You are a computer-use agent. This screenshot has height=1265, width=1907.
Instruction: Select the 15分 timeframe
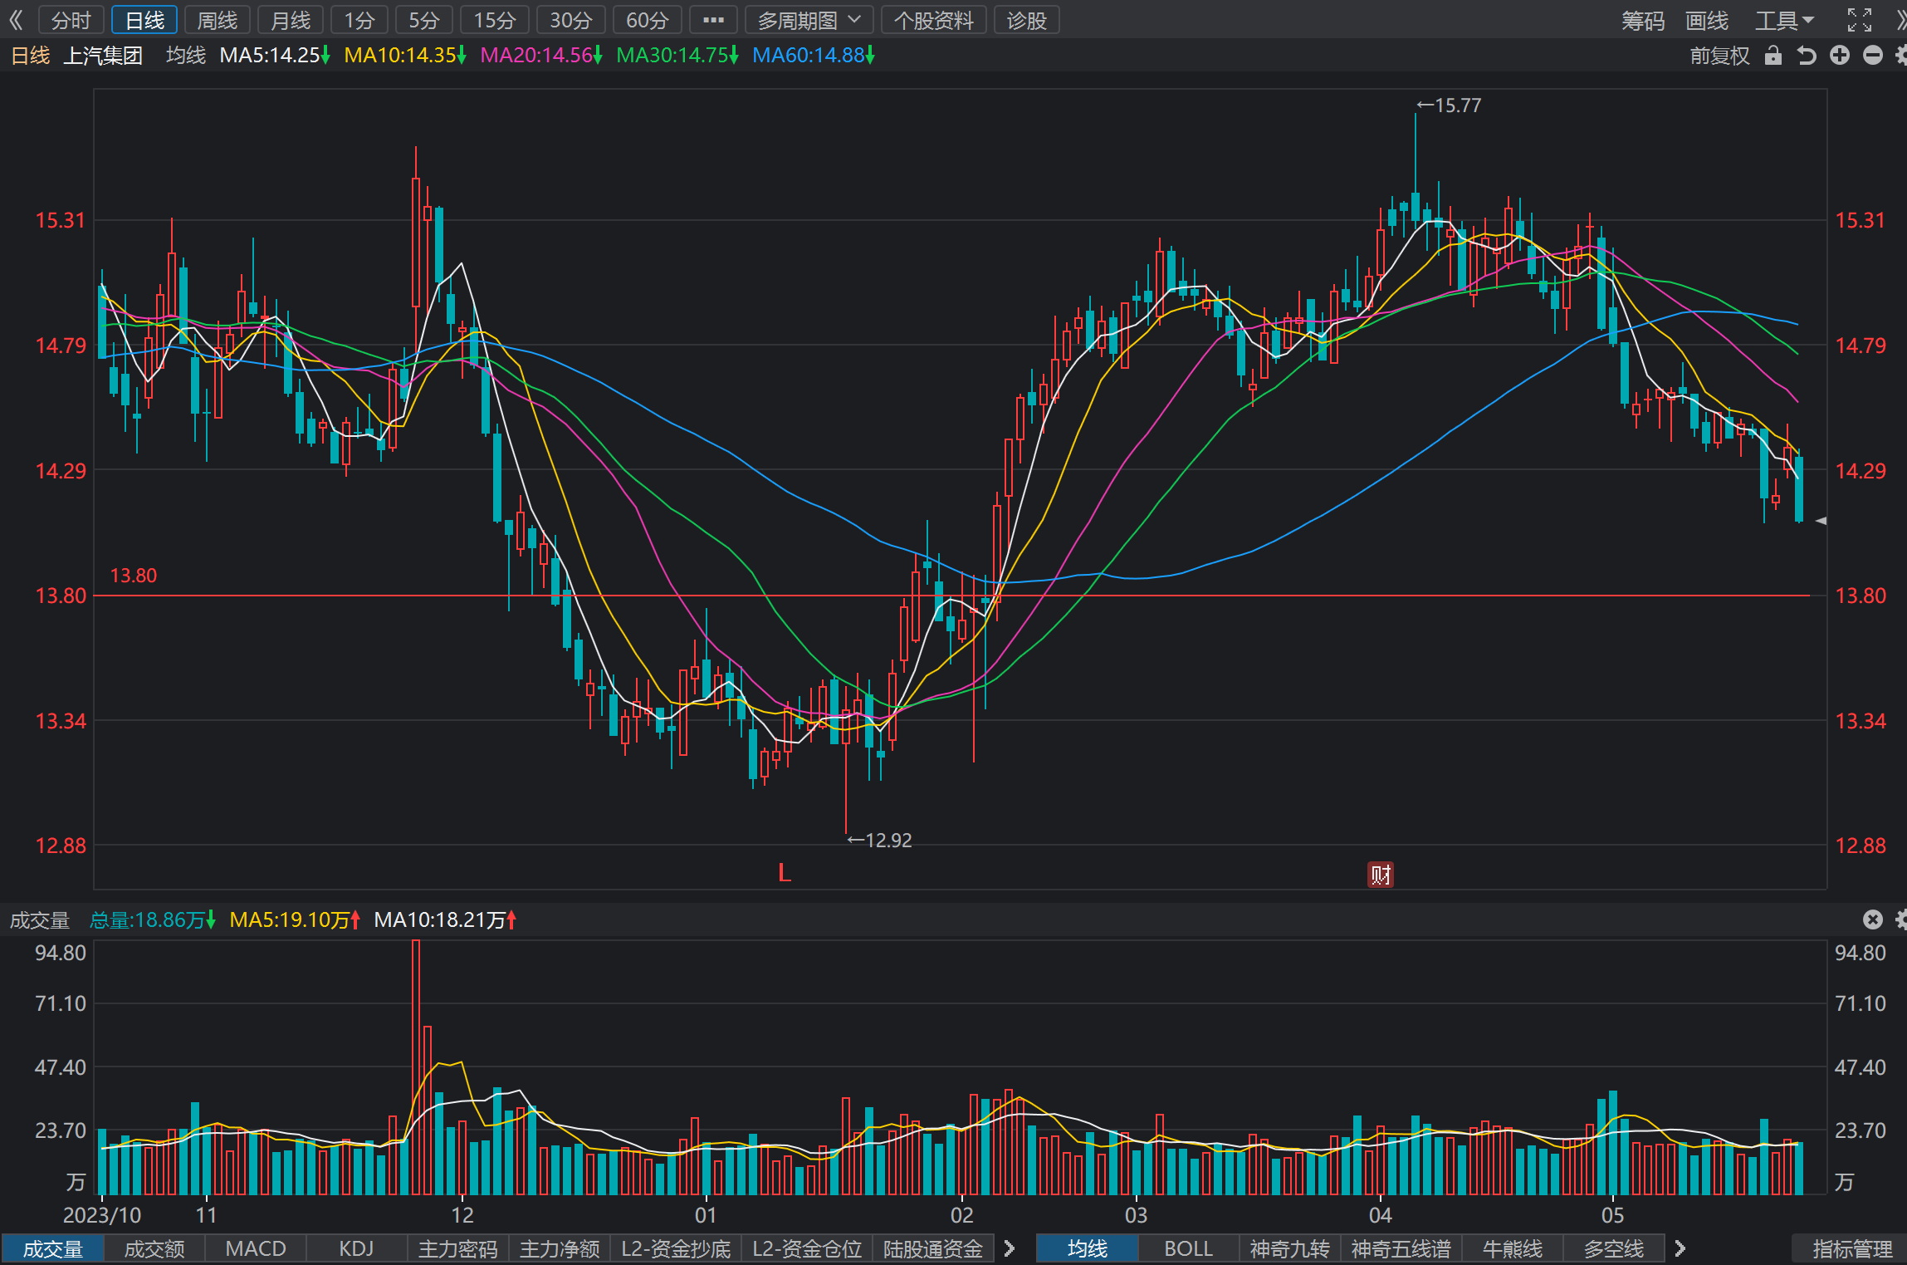pyautogui.click(x=495, y=20)
